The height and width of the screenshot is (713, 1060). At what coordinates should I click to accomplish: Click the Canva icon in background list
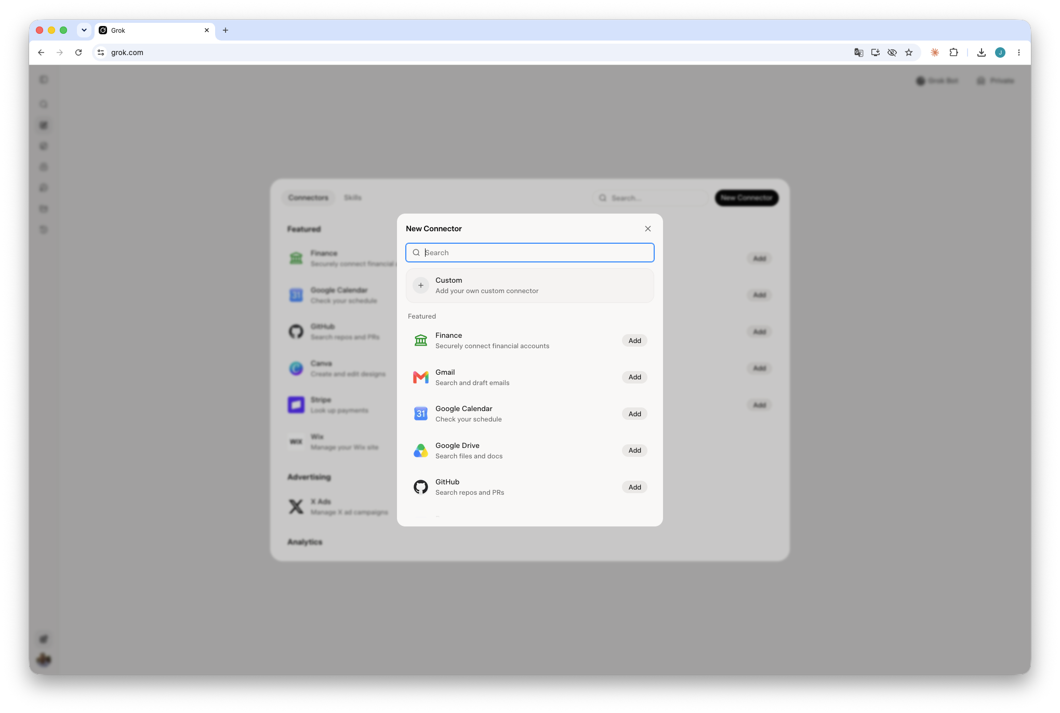296,368
